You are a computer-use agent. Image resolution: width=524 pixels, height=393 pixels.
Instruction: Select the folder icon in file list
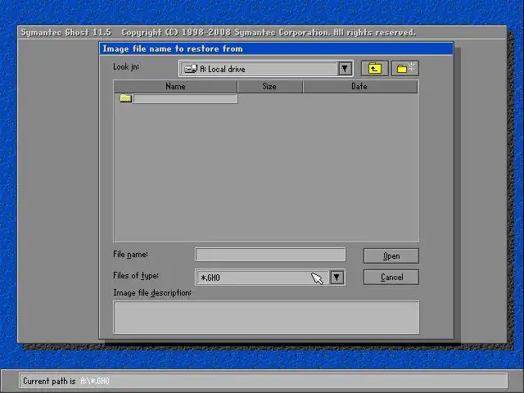point(125,98)
